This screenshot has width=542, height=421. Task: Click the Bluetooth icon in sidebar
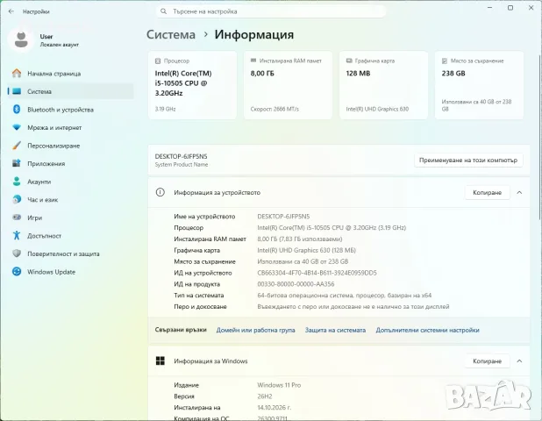click(x=17, y=110)
